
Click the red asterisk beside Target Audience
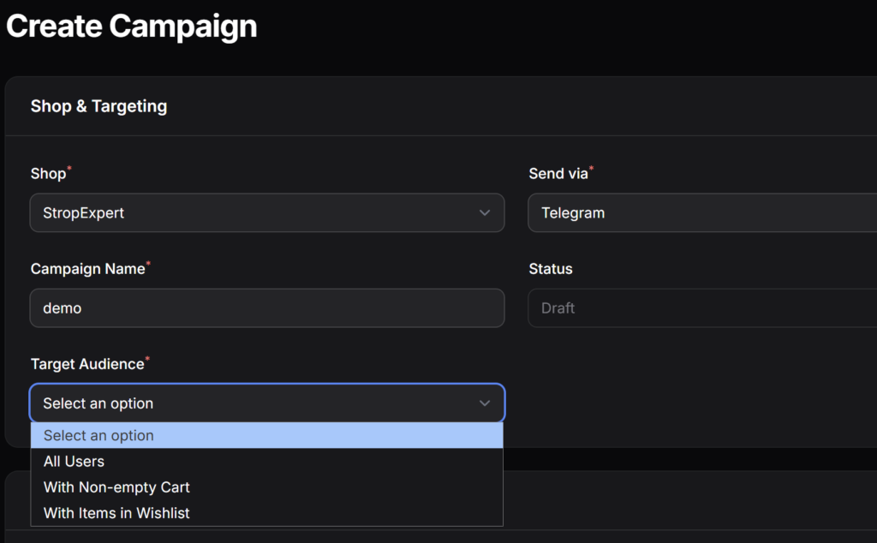coord(147,359)
